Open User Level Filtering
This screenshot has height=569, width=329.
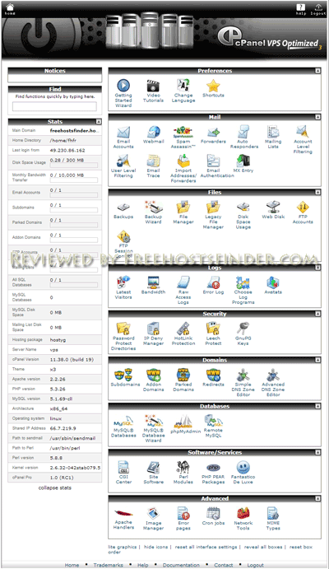[x=123, y=166]
